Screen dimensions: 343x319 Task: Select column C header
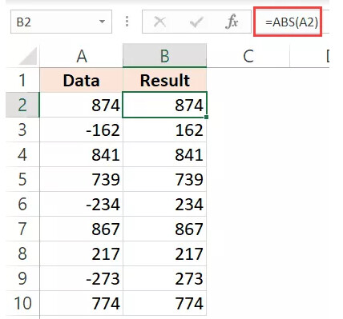click(248, 56)
